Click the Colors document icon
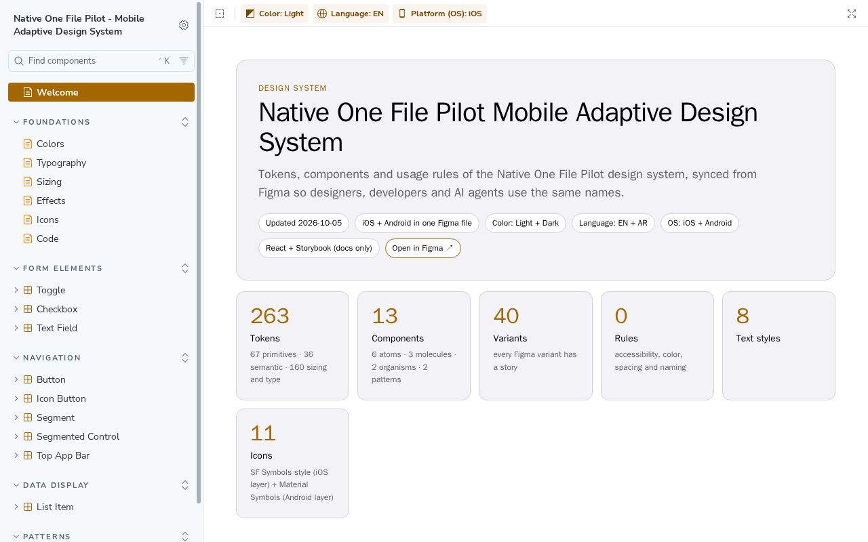This screenshot has width=868, height=542. pyautogui.click(x=28, y=144)
